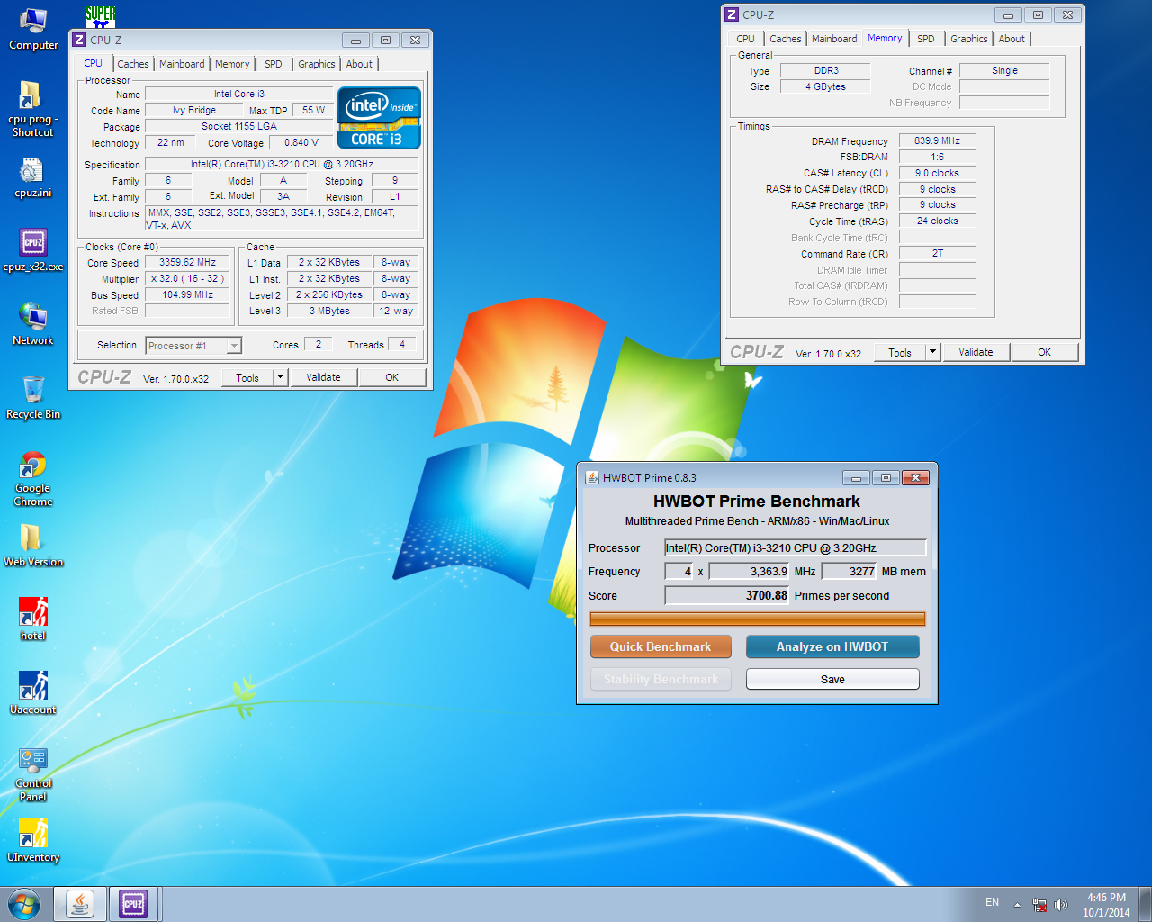Open Graphics tab in right CPU-Z window
The image size is (1152, 922).
(969, 39)
